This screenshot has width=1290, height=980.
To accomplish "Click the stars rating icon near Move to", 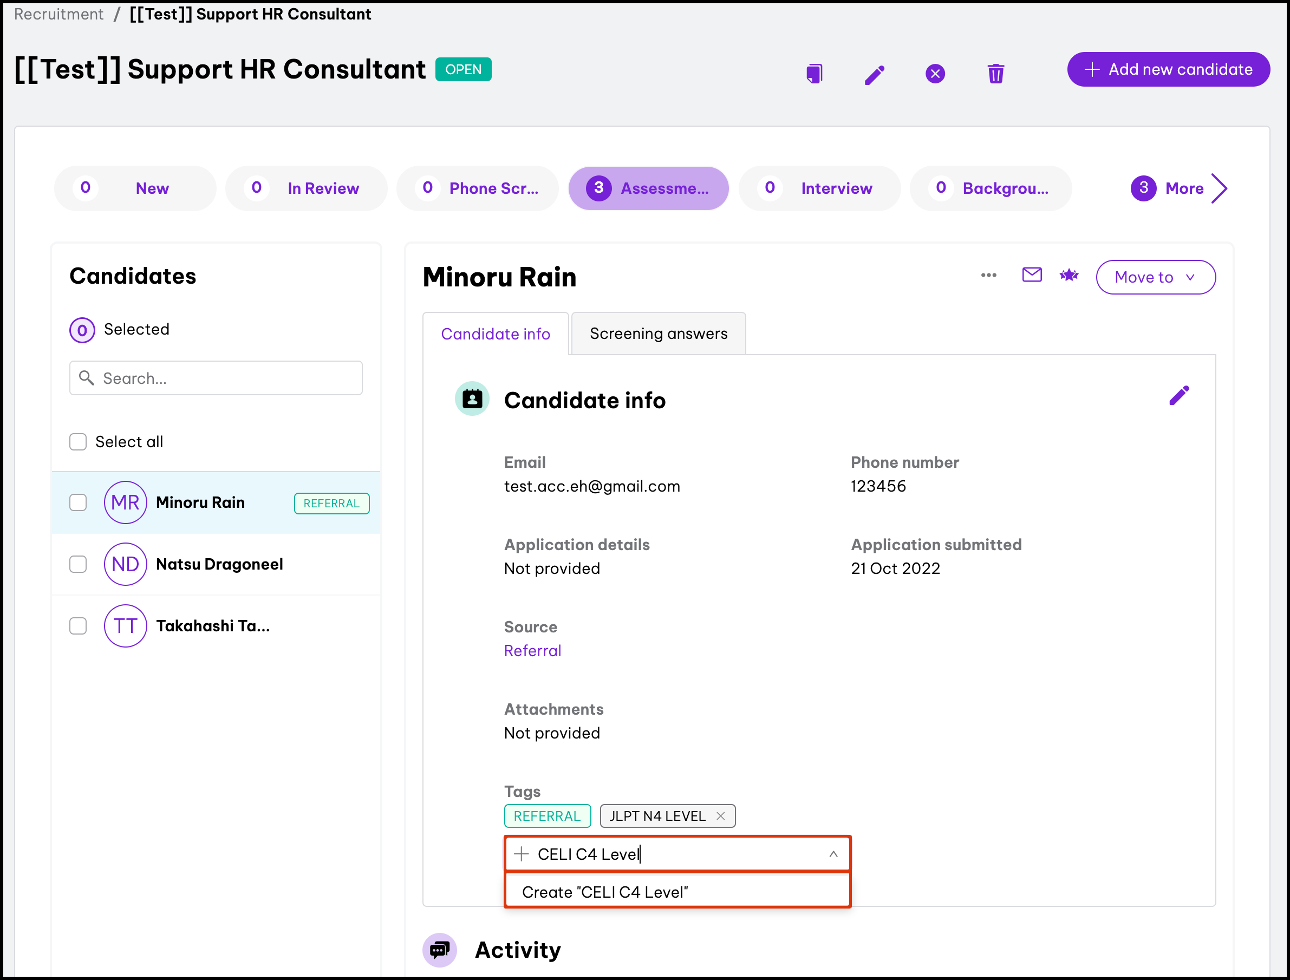I will (1069, 276).
